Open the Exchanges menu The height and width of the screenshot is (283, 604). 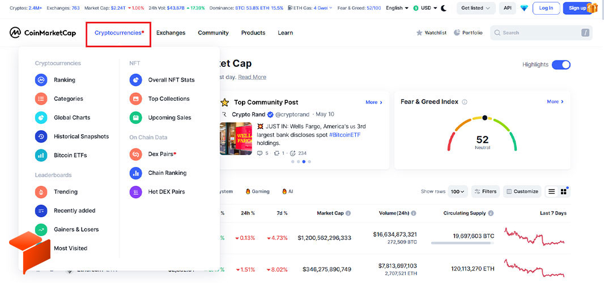tap(171, 33)
